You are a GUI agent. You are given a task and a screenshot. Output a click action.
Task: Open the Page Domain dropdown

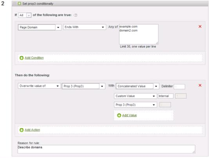(40, 27)
